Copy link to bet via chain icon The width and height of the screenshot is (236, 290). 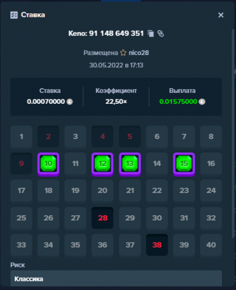[x=161, y=34]
